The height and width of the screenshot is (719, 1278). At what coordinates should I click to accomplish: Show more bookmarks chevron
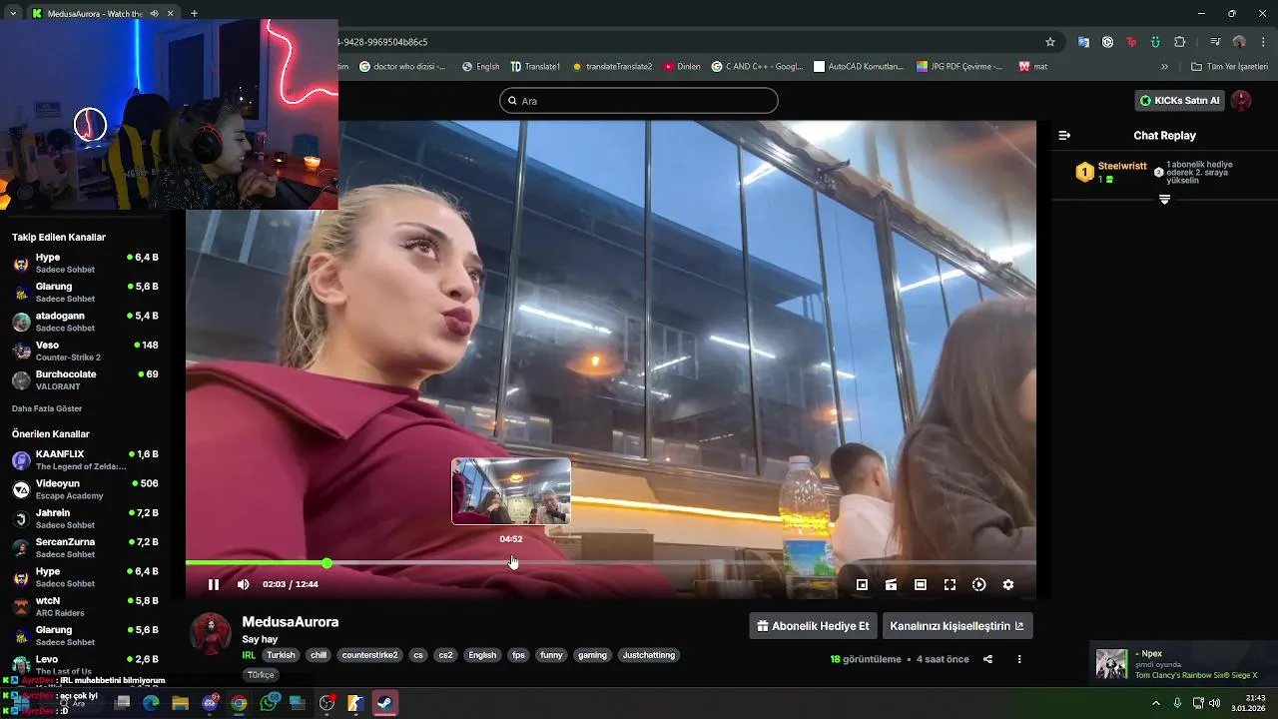click(1164, 67)
